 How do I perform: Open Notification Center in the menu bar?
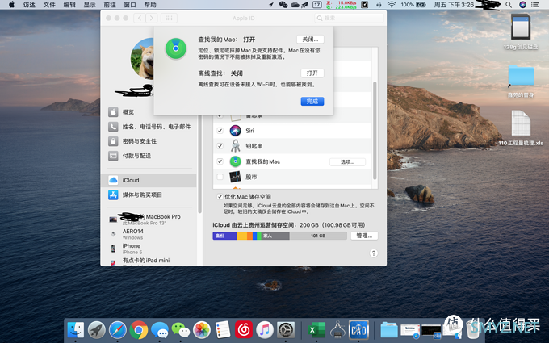coord(535,5)
